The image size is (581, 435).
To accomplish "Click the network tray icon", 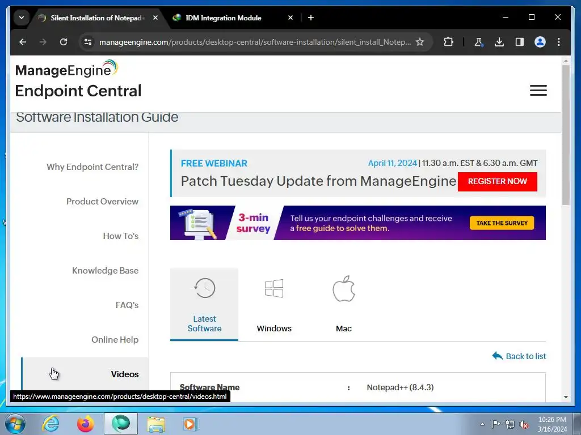I will coord(510,424).
